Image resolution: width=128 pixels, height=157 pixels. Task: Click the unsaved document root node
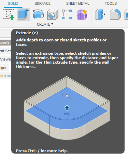click(5, 43)
